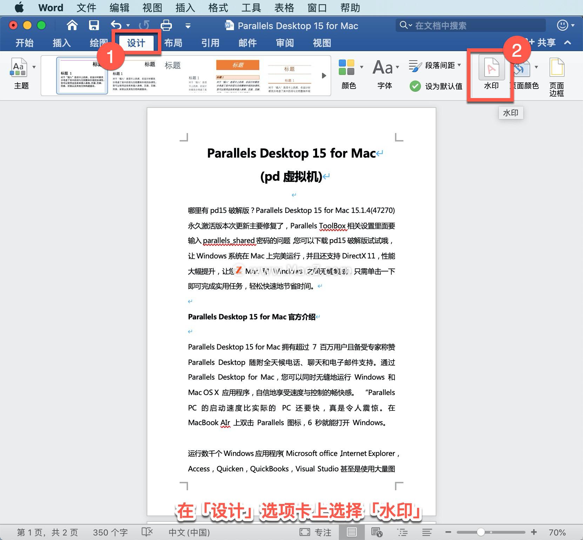Toggle print layout view in status bar
Screen dimensions: 583x540
point(351,532)
